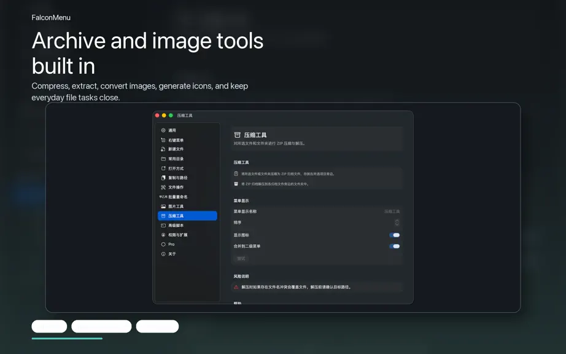The width and height of the screenshot is (566, 354).
Task: Click the green zoom button of the 压缩工具 window
Action: click(x=171, y=116)
